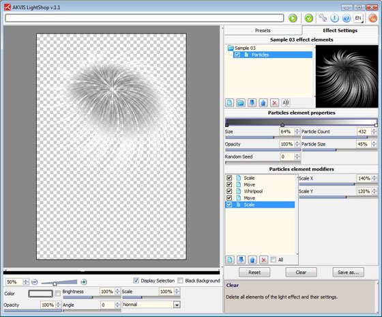This screenshot has width=382, height=317.
Task: Select the Whirlpool modifier row
Action: pyautogui.click(x=260, y=191)
